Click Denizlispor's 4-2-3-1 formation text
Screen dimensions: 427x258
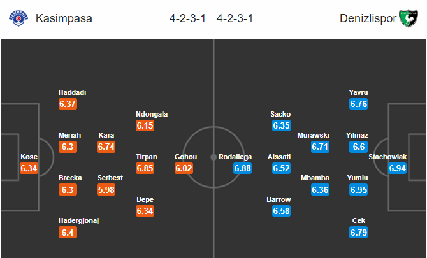coord(235,18)
